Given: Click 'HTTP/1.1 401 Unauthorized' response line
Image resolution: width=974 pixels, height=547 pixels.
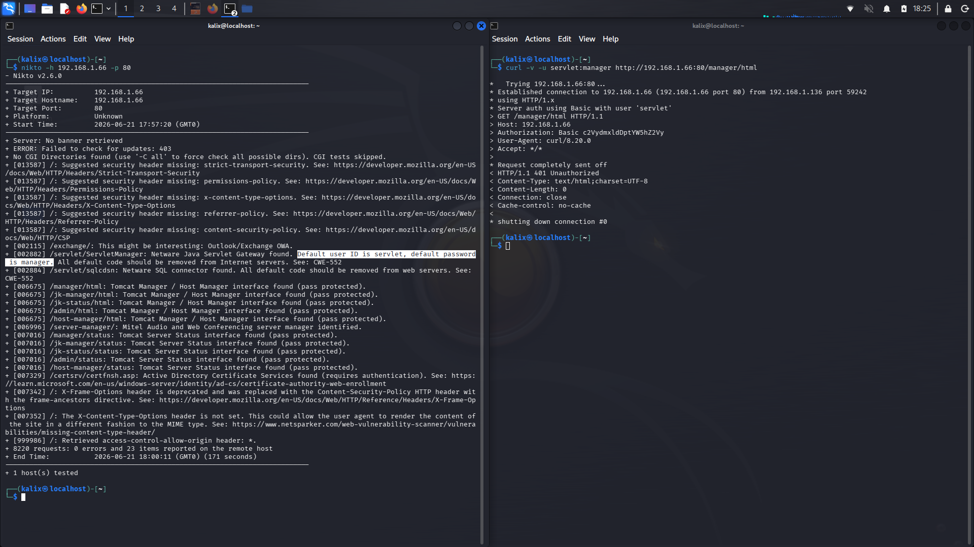Looking at the screenshot, I should coord(548,173).
